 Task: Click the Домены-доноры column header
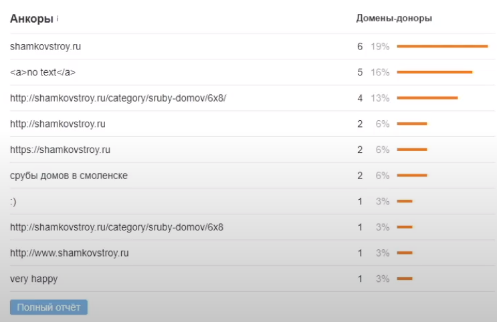tap(394, 19)
